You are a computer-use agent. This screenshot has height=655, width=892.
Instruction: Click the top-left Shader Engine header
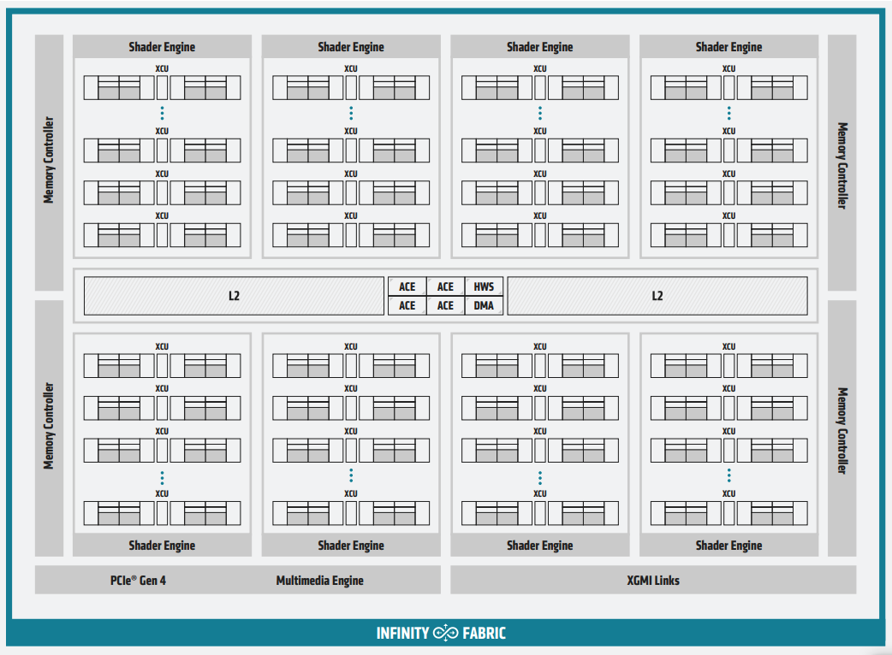coord(162,47)
